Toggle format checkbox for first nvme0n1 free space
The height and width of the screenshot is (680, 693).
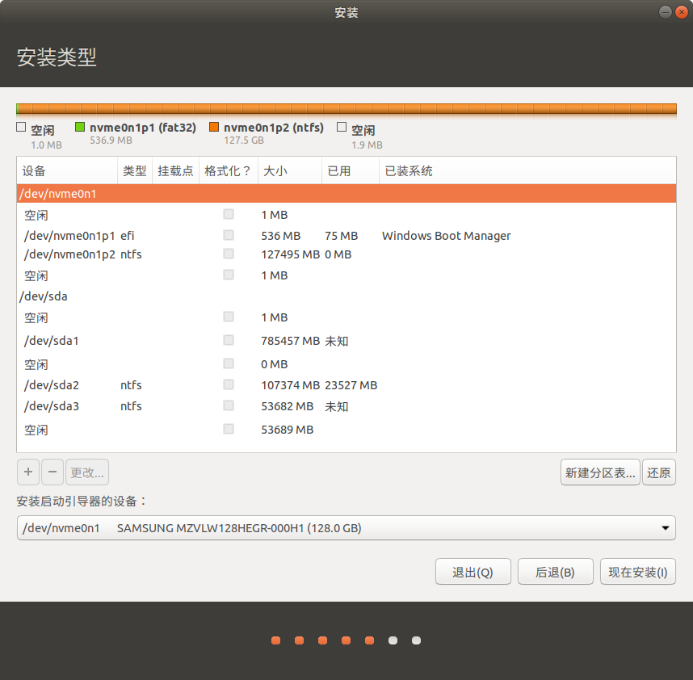point(229,214)
